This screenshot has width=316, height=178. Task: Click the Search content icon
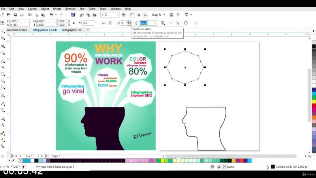pos(73,15)
